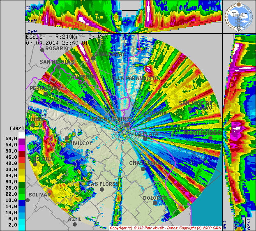The width and height of the screenshot is (256, 231).
Task: Click the Rosario city marker dot
Action: click(42, 50)
